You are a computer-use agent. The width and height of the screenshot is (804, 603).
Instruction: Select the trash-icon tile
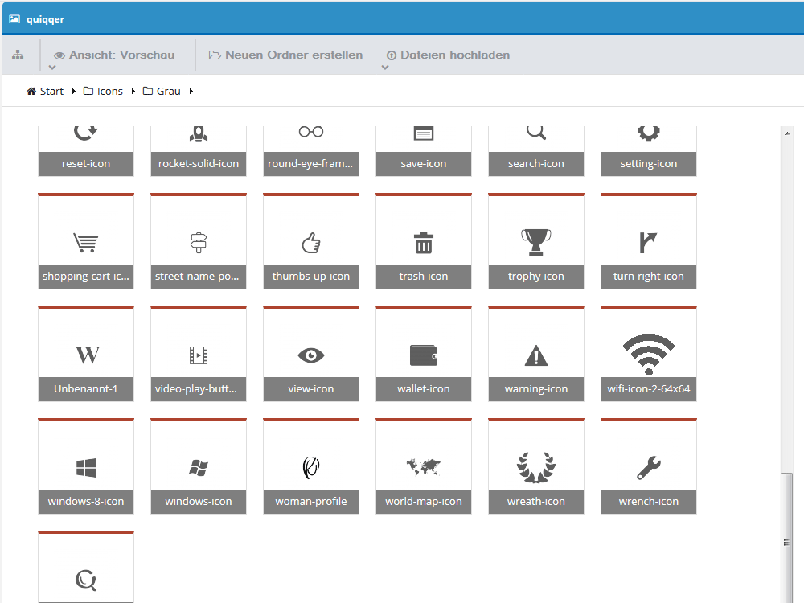(424, 241)
